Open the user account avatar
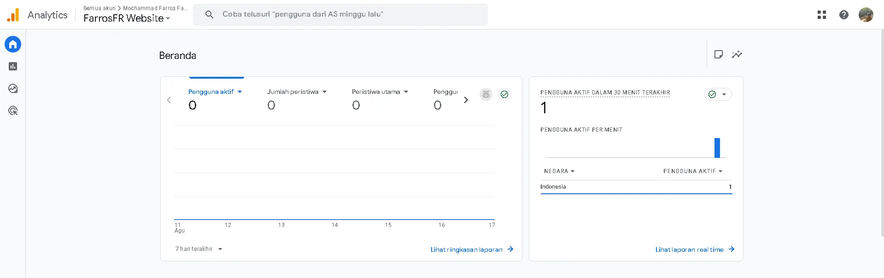884x278 pixels. [866, 15]
